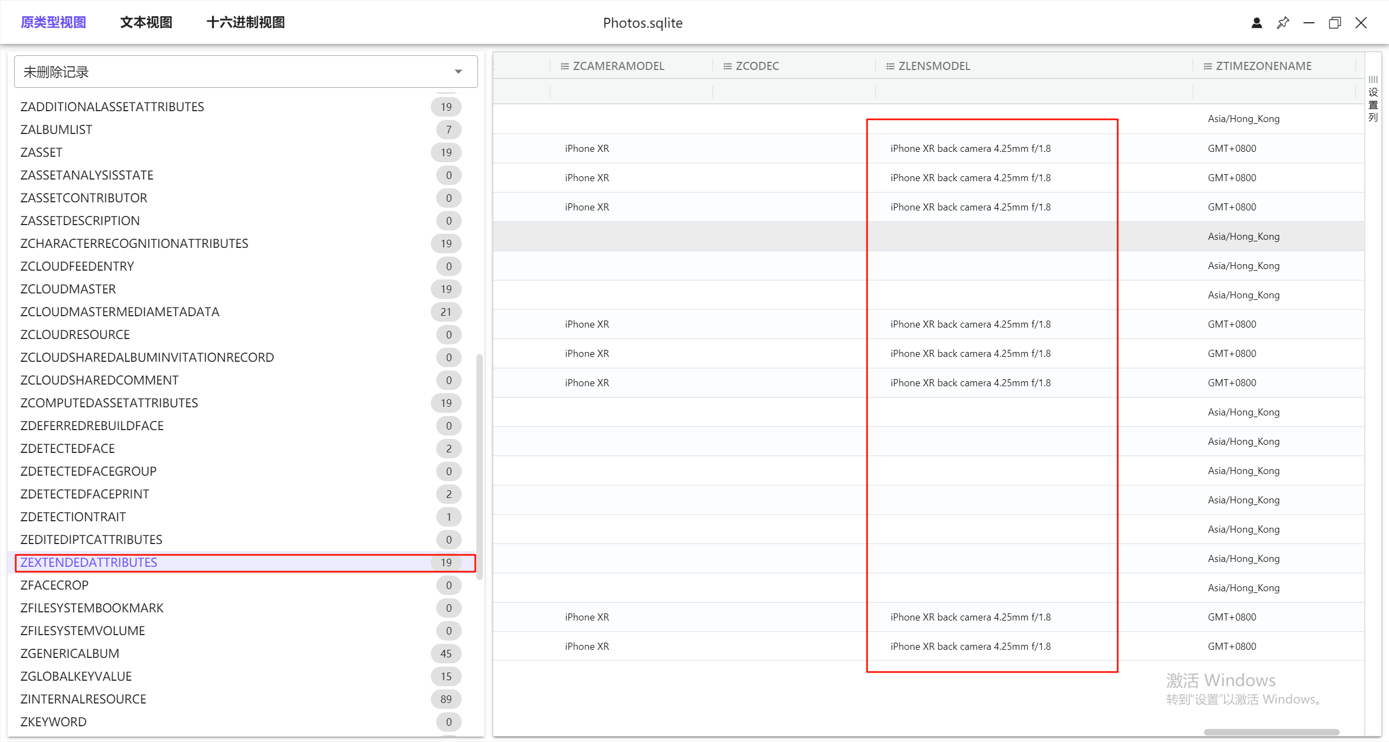Screen dimensions: 1389x742
Task: Select the prototype view tab
Action: pos(53,22)
